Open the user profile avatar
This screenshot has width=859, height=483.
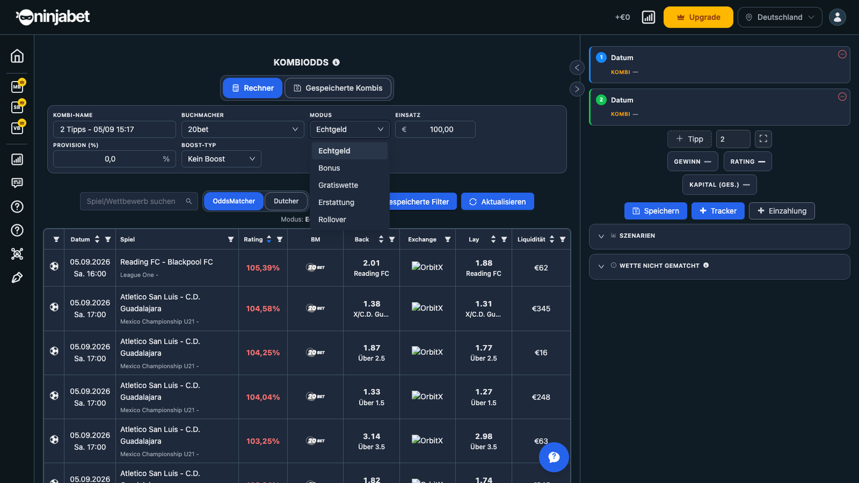click(838, 17)
